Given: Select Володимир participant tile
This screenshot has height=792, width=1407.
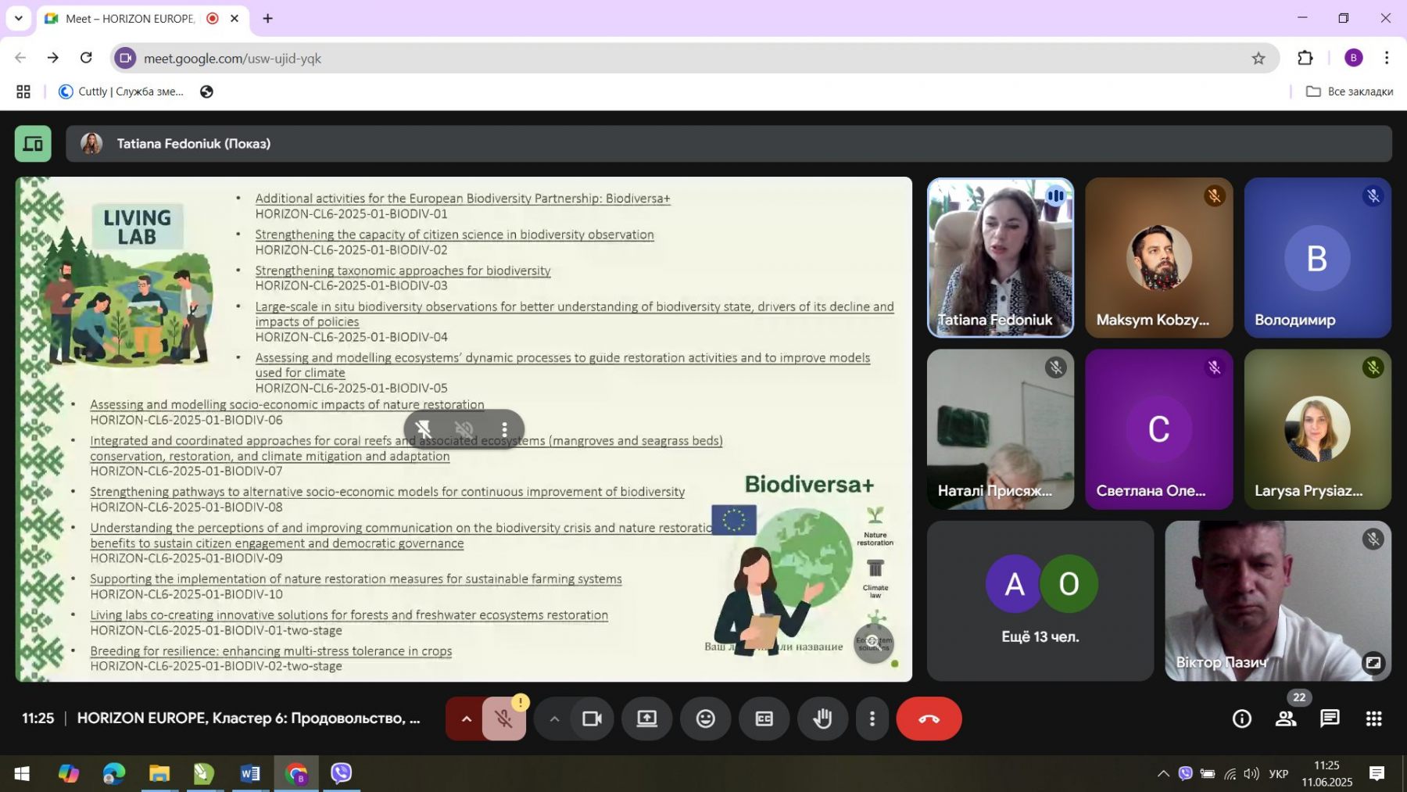Looking at the screenshot, I should pos(1317,258).
